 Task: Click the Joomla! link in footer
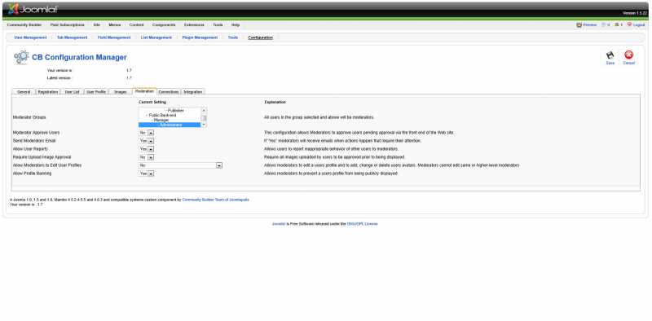pos(279,224)
